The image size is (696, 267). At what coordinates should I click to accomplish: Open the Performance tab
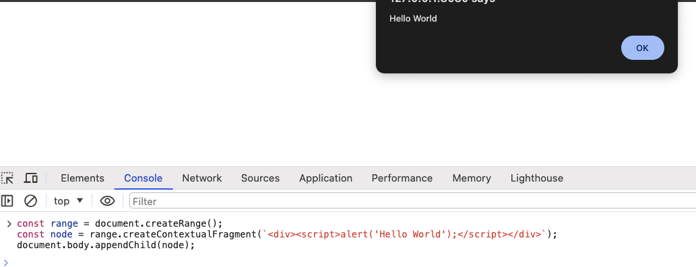coord(402,178)
